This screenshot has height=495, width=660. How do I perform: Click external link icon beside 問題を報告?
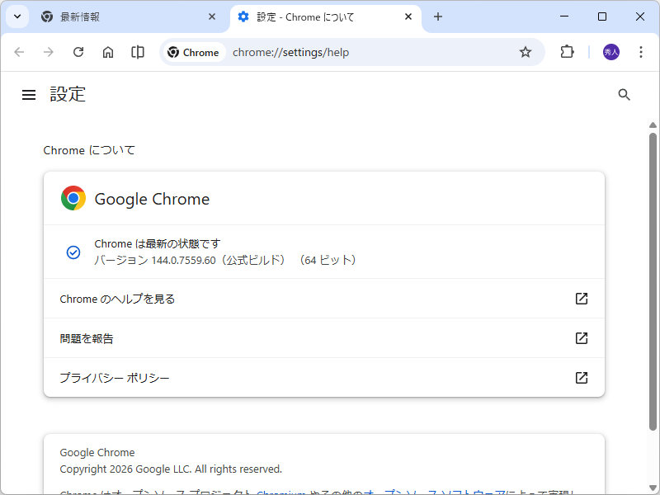(x=582, y=338)
